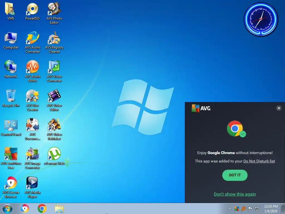Close the AVG notification popup
Image resolution: width=285 pixels, height=214 pixels.
click(279, 108)
